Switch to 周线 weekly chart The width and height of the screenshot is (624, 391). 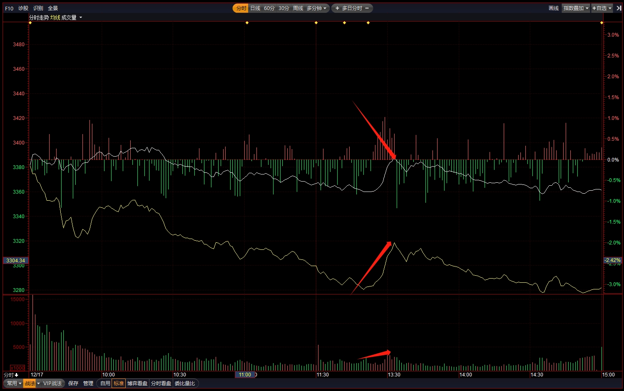(x=298, y=8)
